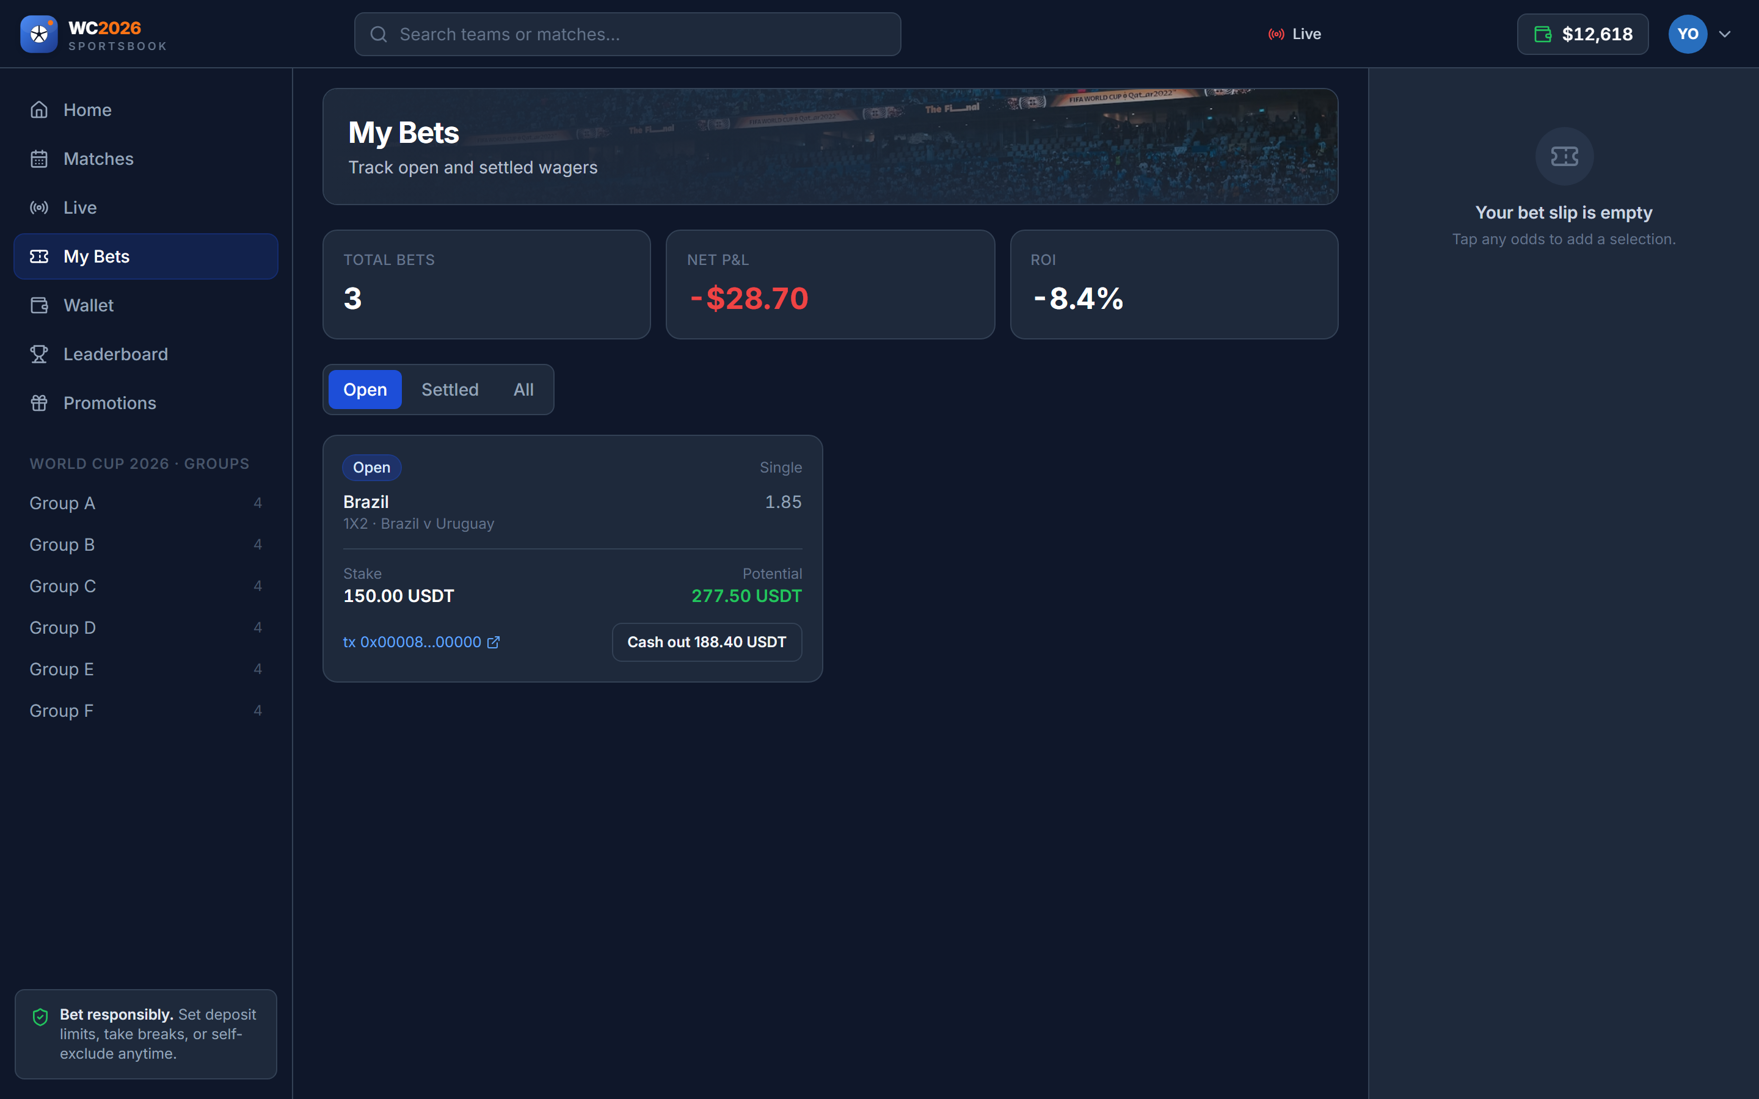The height and width of the screenshot is (1099, 1759).
Task: Click the 277.50 USDT potential value
Action: point(746,596)
